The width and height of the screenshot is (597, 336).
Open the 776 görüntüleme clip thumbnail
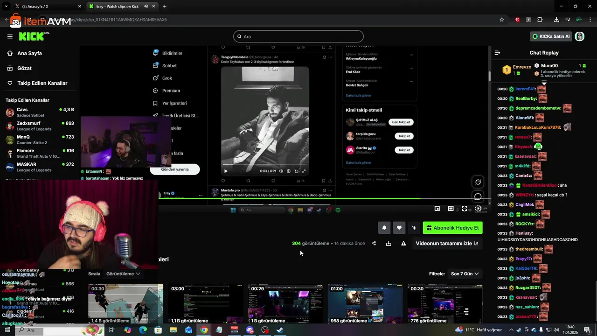445,304
